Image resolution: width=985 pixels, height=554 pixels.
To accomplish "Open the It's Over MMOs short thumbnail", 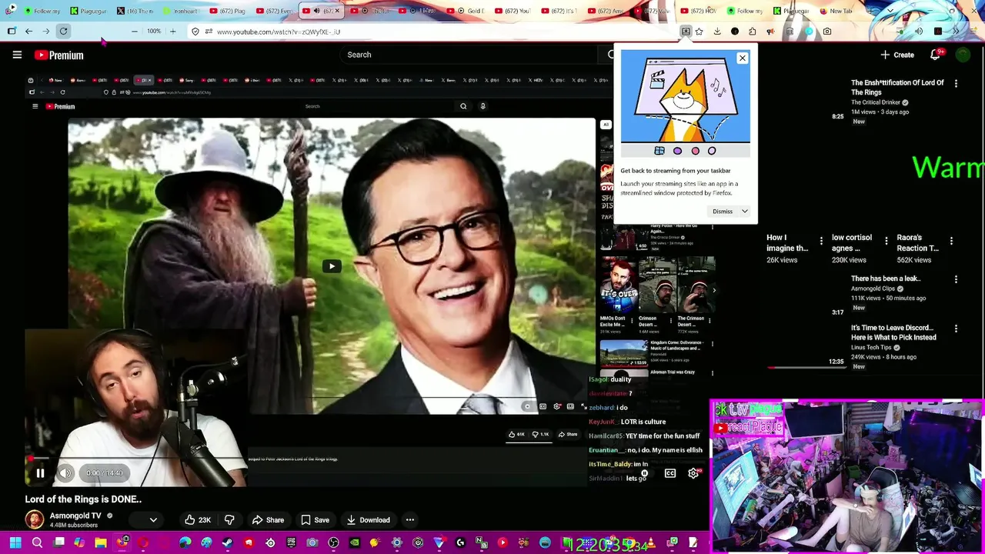I will pyautogui.click(x=619, y=285).
